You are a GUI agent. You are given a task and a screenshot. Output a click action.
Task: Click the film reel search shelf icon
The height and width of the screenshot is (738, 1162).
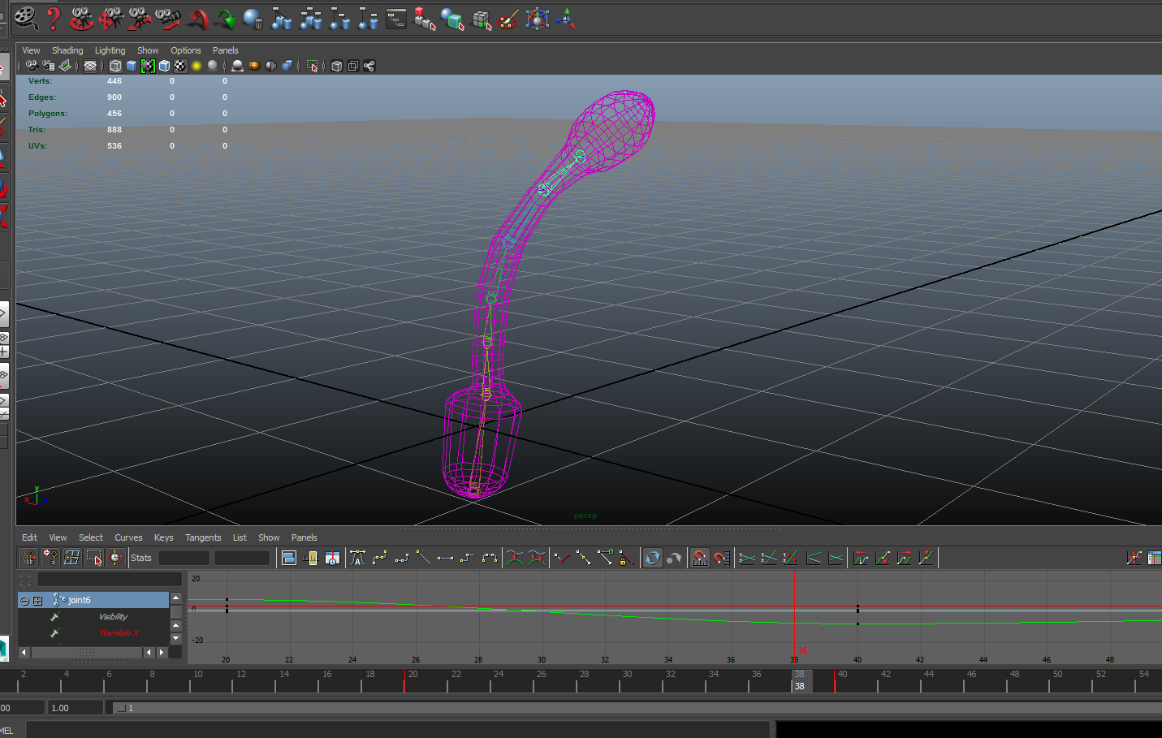pos(26,18)
